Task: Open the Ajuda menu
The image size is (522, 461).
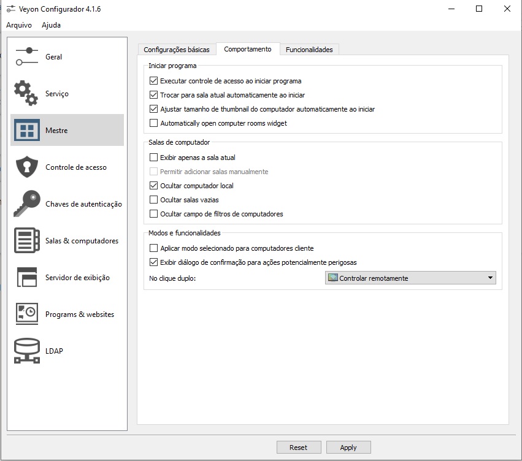Action: click(51, 25)
